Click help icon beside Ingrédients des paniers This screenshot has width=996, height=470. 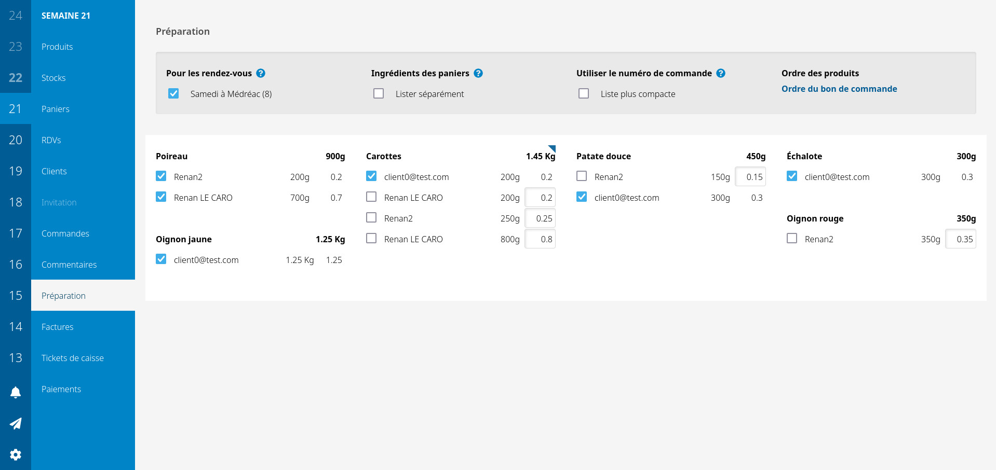click(x=478, y=73)
